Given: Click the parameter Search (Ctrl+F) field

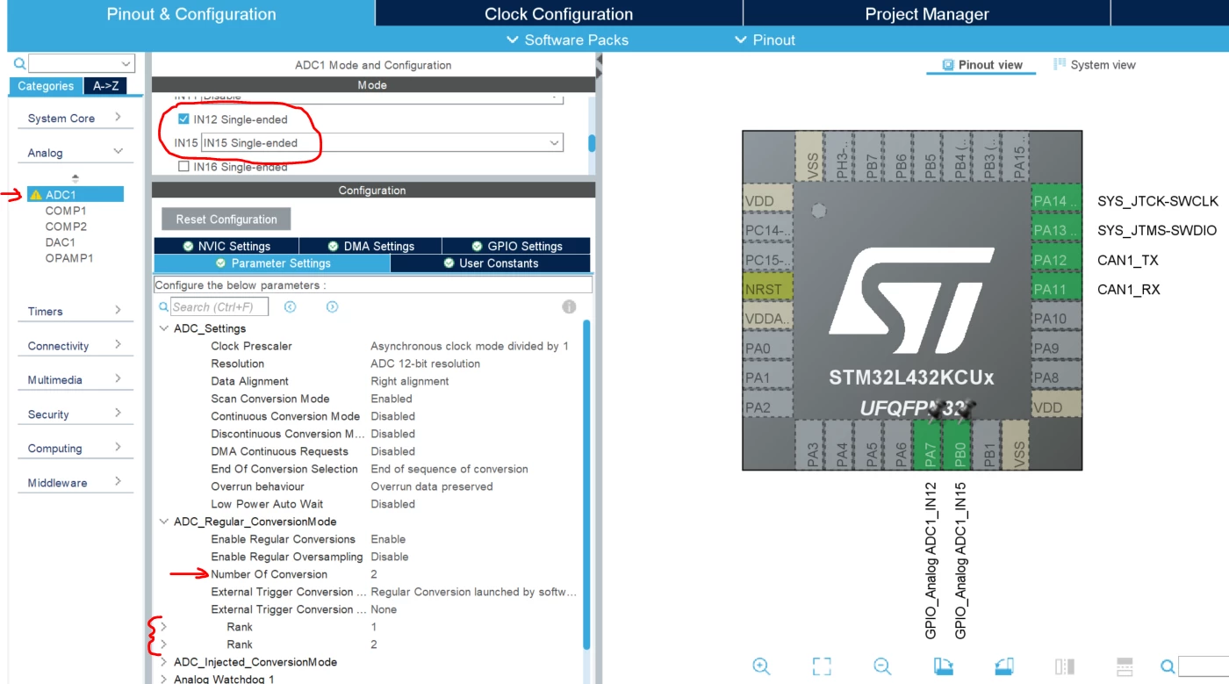Looking at the screenshot, I should [x=219, y=307].
